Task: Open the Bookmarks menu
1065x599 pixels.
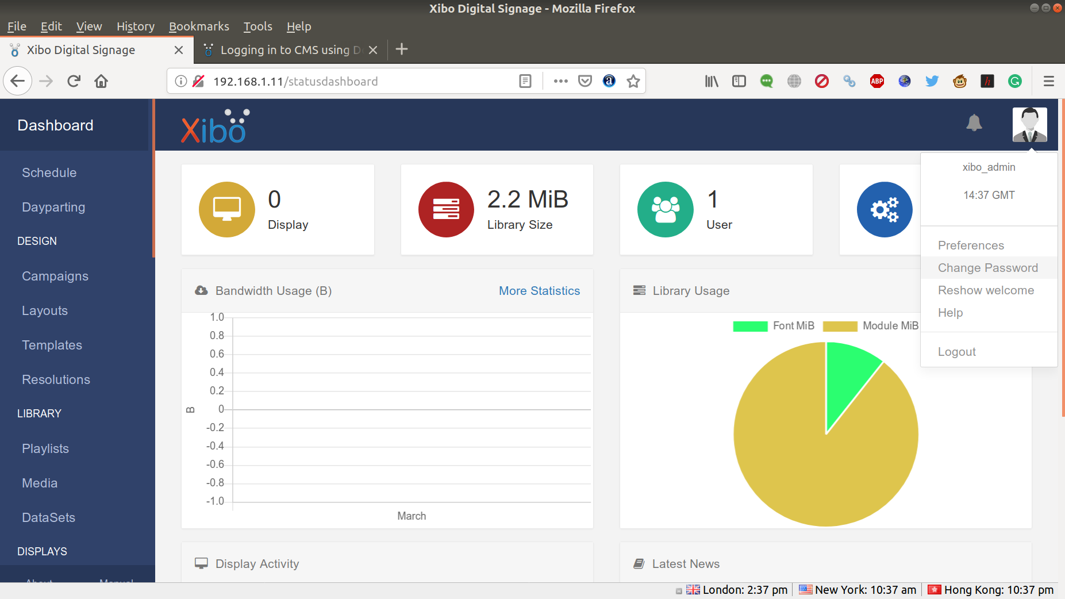Action: click(x=199, y=26)
